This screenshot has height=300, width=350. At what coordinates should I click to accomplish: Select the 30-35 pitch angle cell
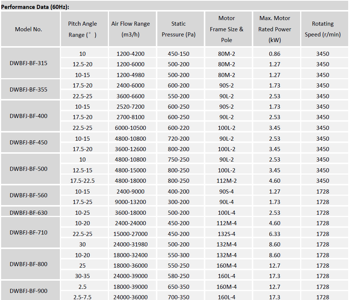point(82,276)
